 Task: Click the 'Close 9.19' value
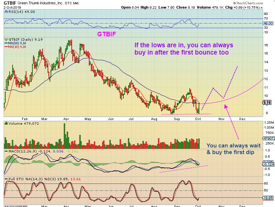[x=185, y=7]
